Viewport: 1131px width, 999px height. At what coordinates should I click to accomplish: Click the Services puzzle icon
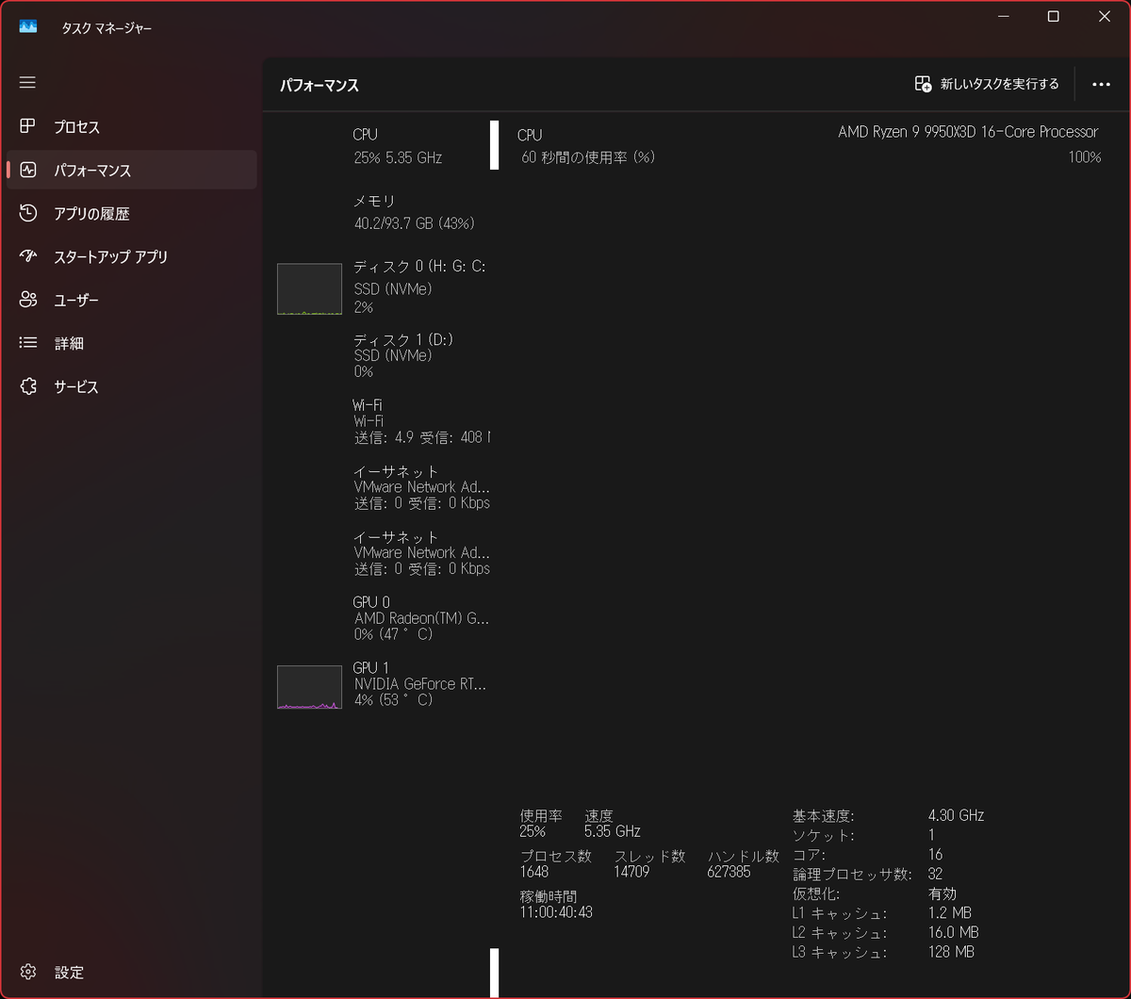pyautogui.click(x=27, y=386)
